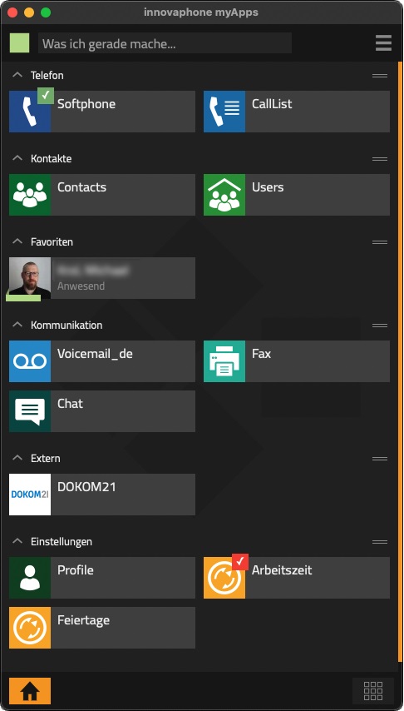Image resolution: width=404 pixels, height=711 pixels.
Task: Open the DOKOM21 logo tile
Action: [x=30, y=495]
